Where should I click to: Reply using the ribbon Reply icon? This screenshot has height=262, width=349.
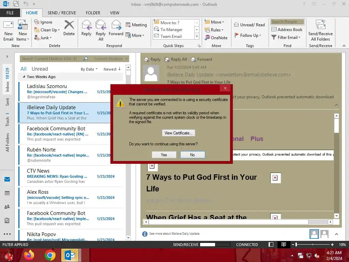[x=86, y=28]
